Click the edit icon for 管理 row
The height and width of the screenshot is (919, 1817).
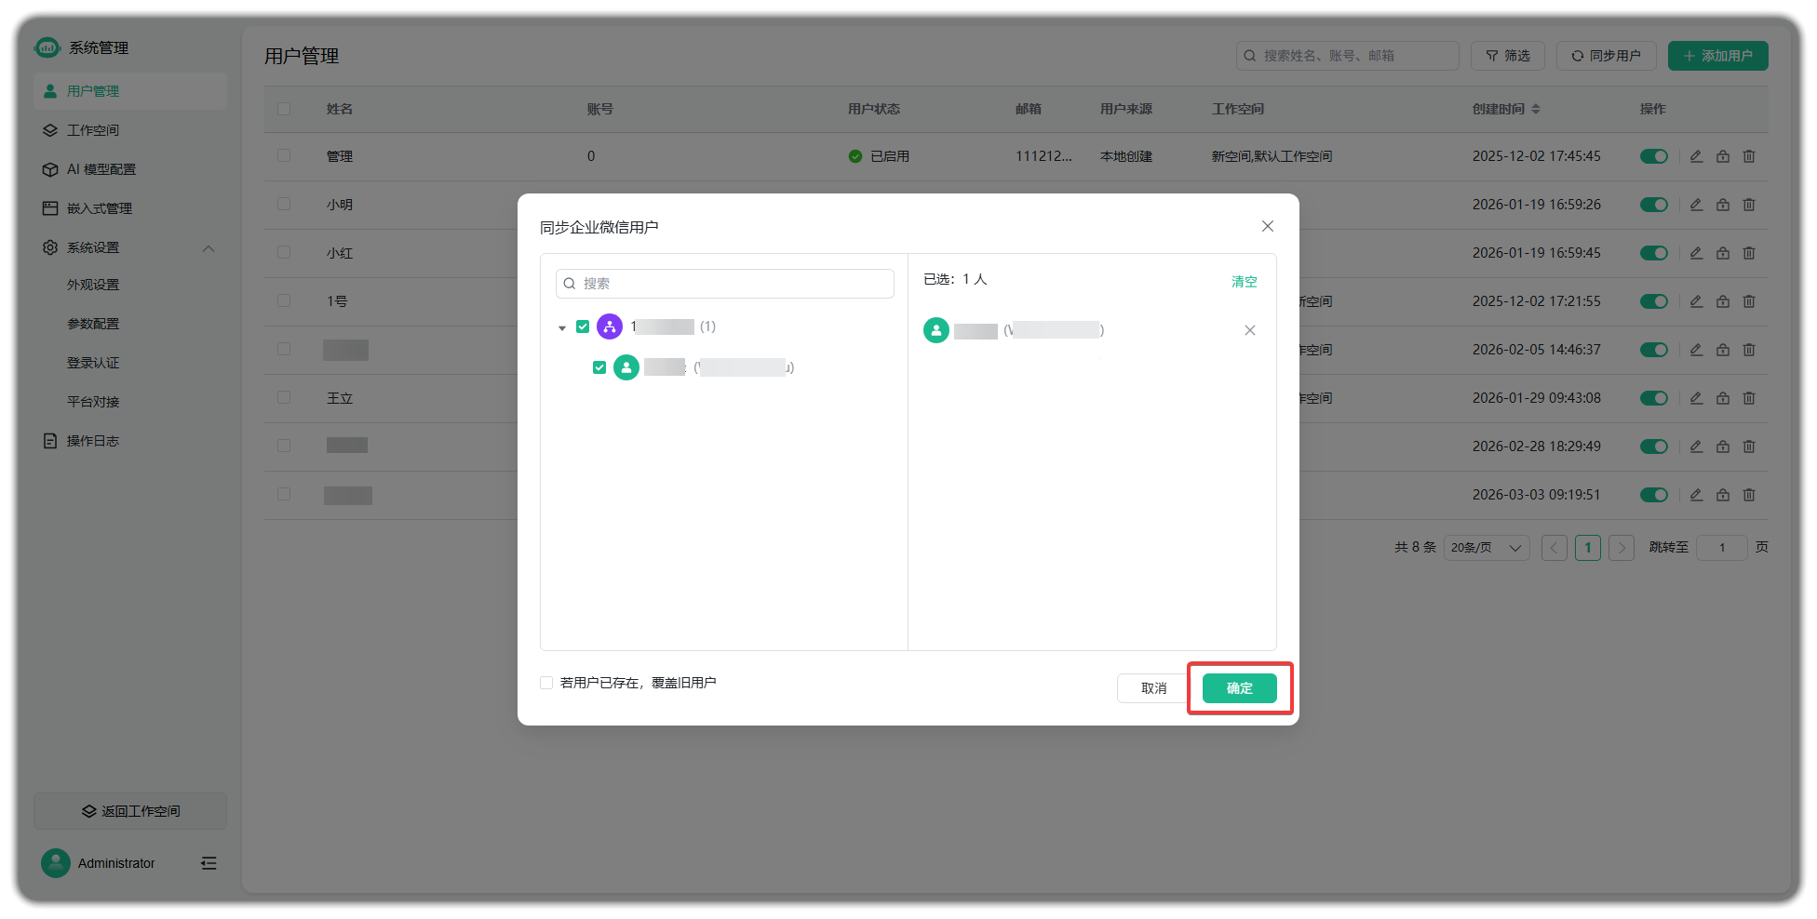[x=1696, y=156]
